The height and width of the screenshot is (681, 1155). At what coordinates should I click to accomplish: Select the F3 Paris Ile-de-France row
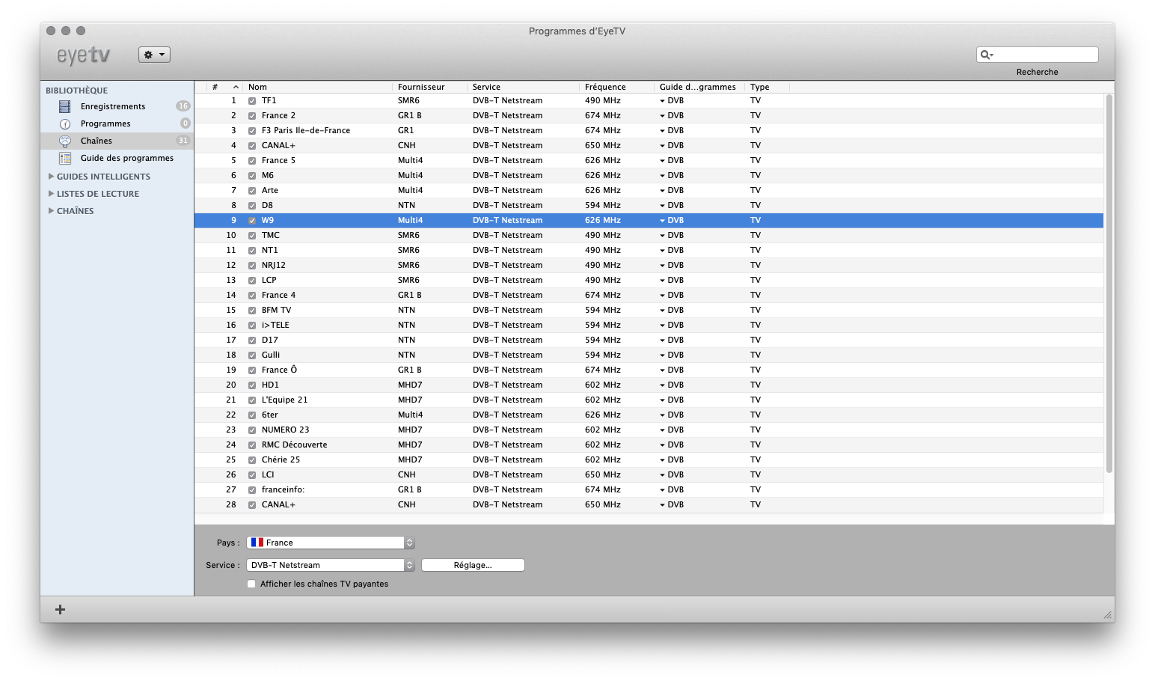(649, 130)
